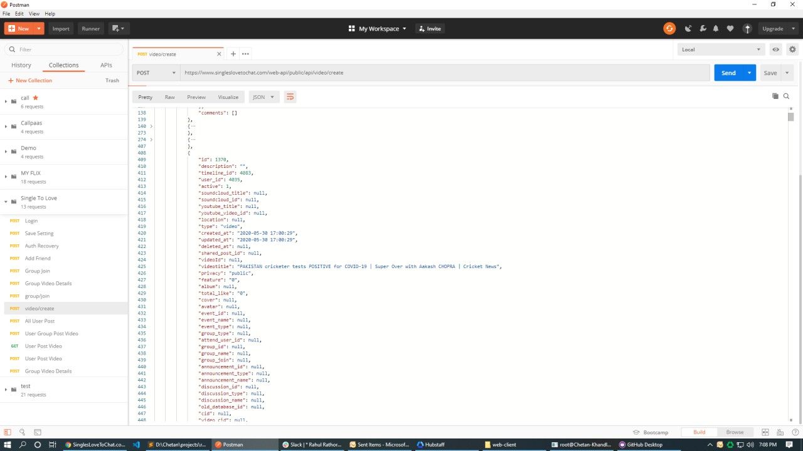Open the environment settings gear icon
Viewport: 803px width, 451px height.
point(792,49)
